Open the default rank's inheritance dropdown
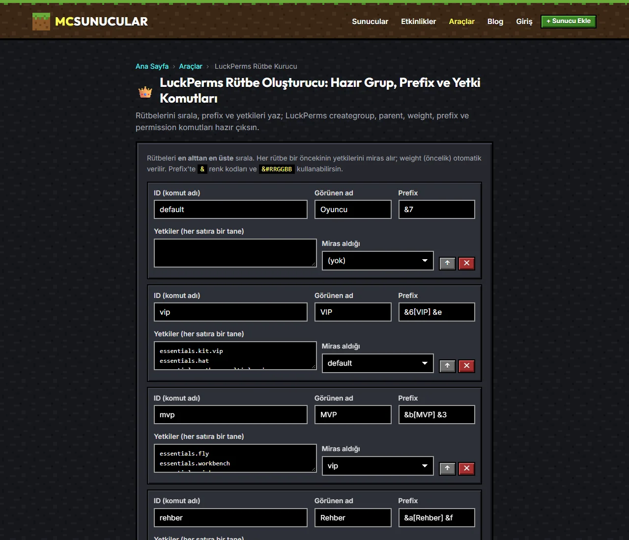The width and height of the screenshot is (629, 540). pos(378,261)
